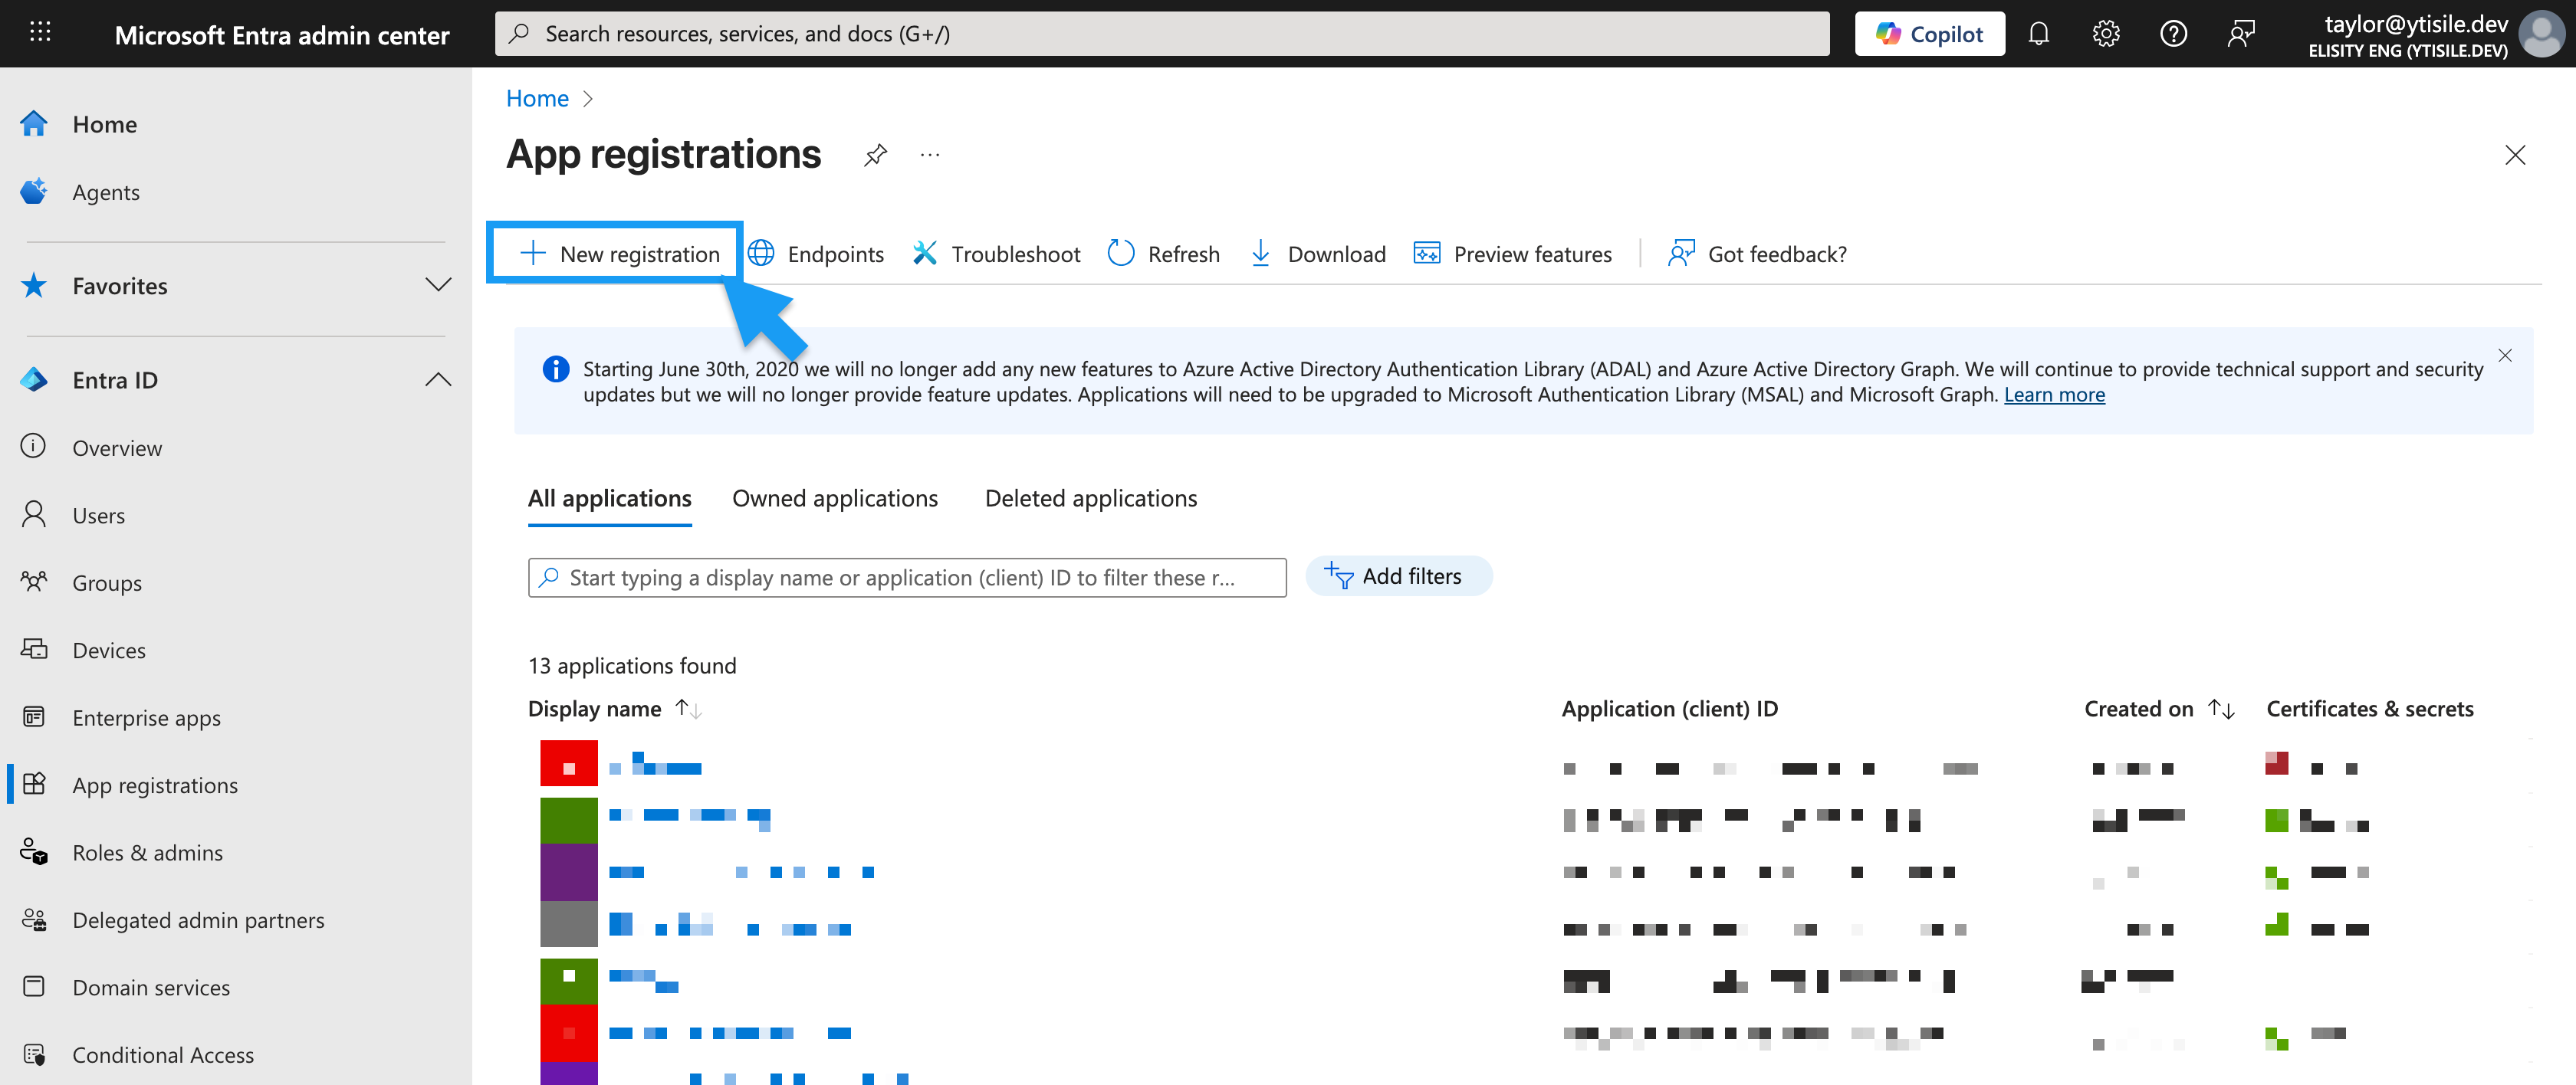Open Preview features
Screen dimensions: 2576x1085
pyautogui.click(x=1512, y=254)
